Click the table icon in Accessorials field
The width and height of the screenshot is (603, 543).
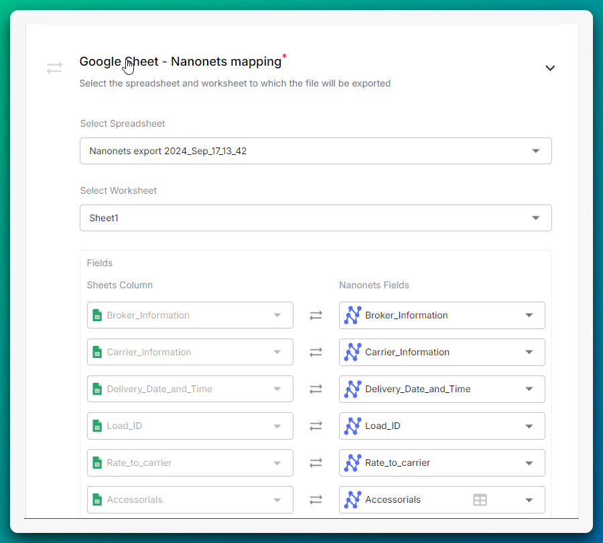[480, 499]
